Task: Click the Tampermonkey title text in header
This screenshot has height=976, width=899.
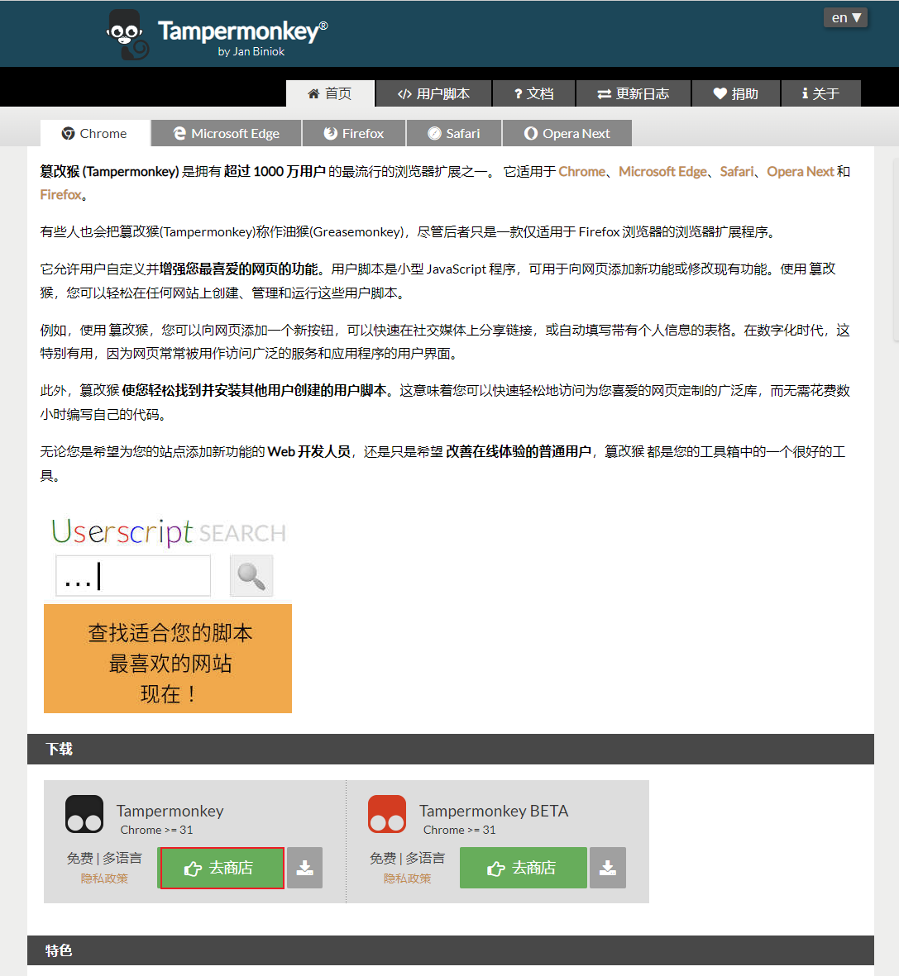Action: pos(243,31)
